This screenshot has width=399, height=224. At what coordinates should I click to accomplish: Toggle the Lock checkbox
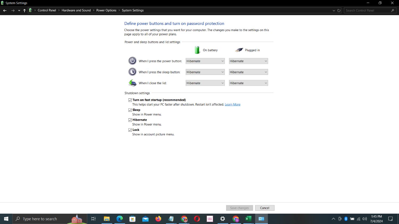pyautogui.click(x=130, y=130)
